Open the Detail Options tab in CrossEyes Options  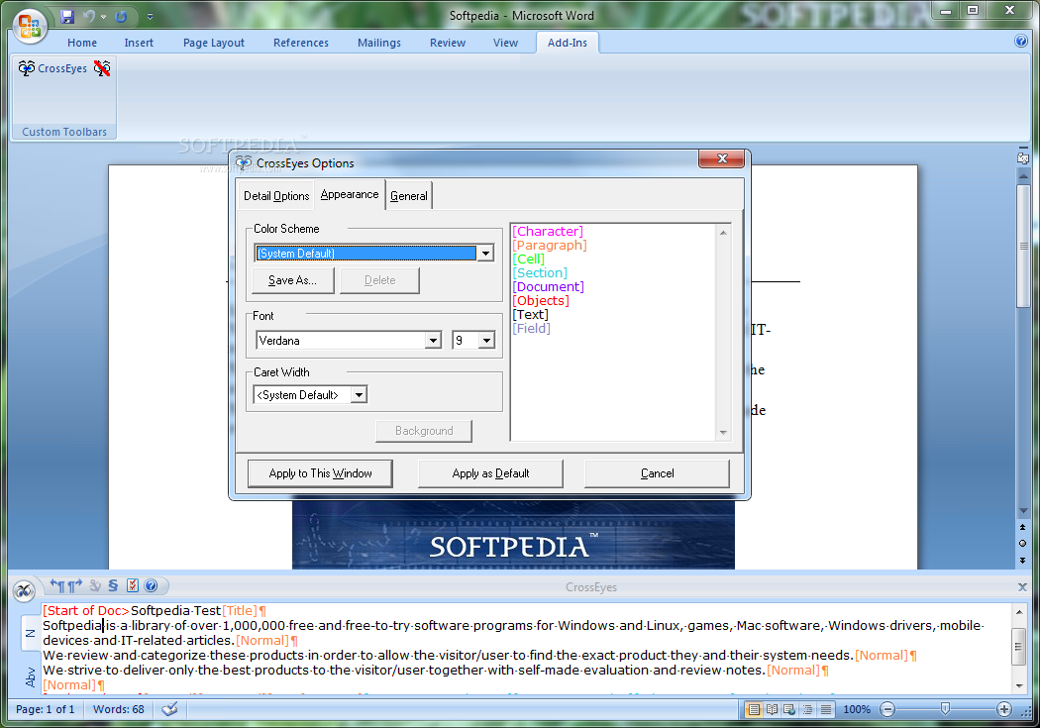coord(276,196)
